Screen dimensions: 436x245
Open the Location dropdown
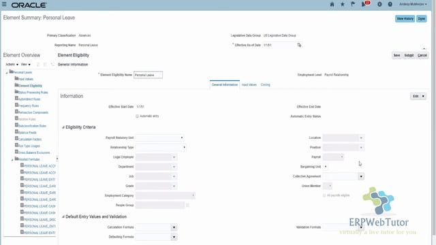pyautogui.click(x=361, y=137)
